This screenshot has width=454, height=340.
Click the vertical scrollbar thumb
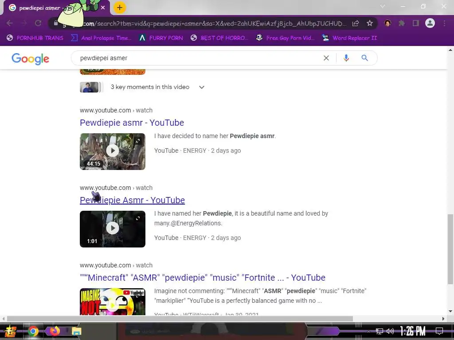(450, 249)
